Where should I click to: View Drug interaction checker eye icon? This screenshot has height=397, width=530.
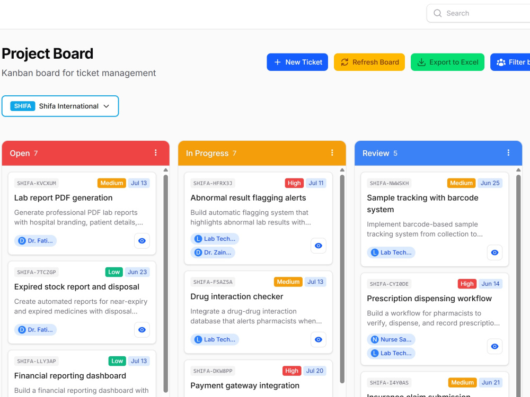click(319, 340)
